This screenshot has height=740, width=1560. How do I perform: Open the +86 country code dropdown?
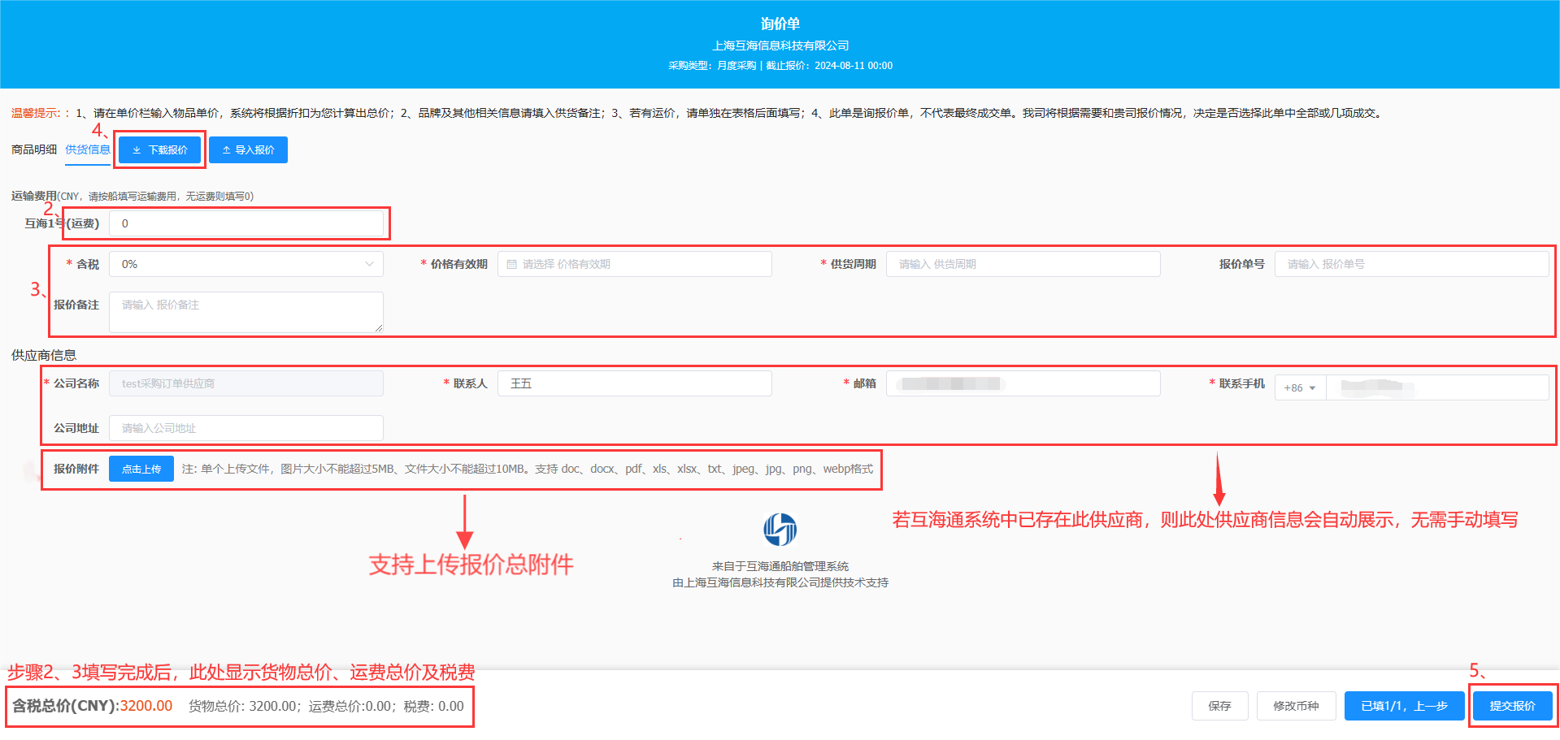coord(1300,387)
